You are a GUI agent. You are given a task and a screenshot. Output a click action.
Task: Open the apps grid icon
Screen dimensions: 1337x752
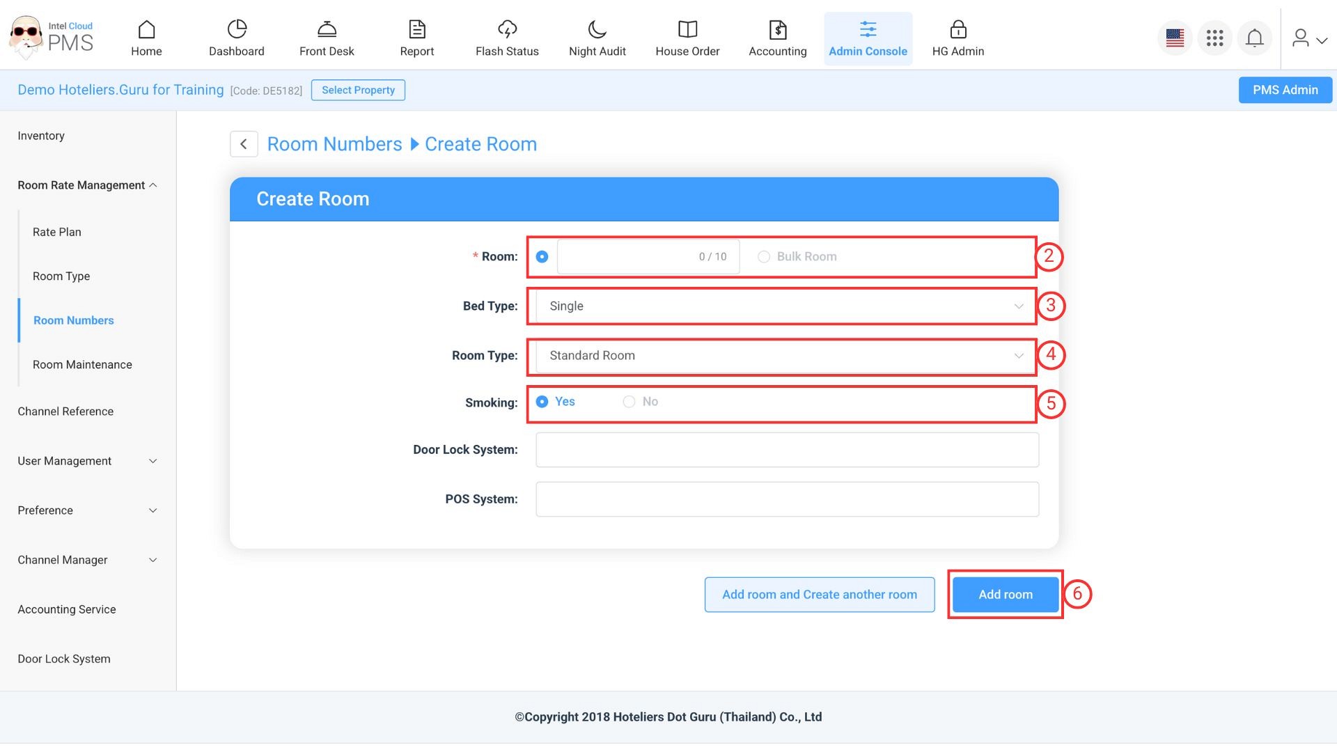click(1214, 38)
